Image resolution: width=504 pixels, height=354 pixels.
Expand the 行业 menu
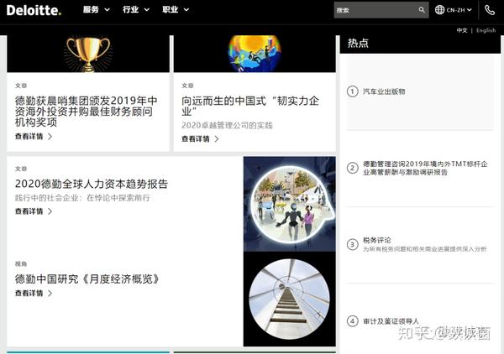136,9
